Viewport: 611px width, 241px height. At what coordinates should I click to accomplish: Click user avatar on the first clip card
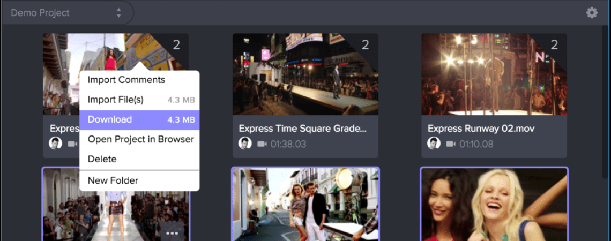coord(55,144)
